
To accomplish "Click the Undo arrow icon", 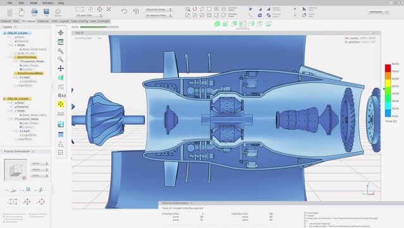I will pyautogui.click(x=124, y=11).
